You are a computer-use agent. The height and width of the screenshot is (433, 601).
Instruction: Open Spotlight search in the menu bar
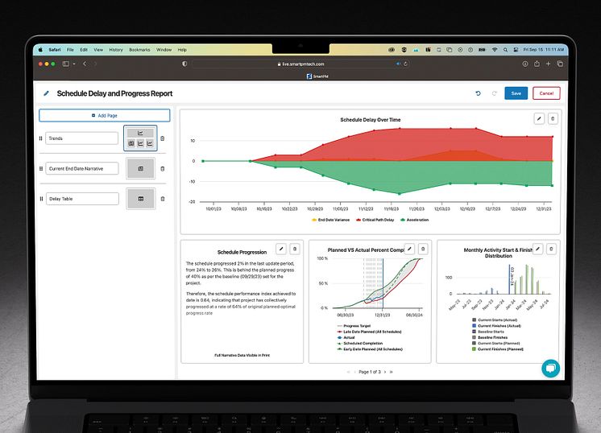506,50
